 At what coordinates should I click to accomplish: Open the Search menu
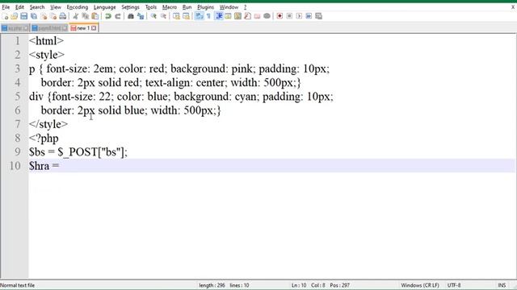pos(37,7)
